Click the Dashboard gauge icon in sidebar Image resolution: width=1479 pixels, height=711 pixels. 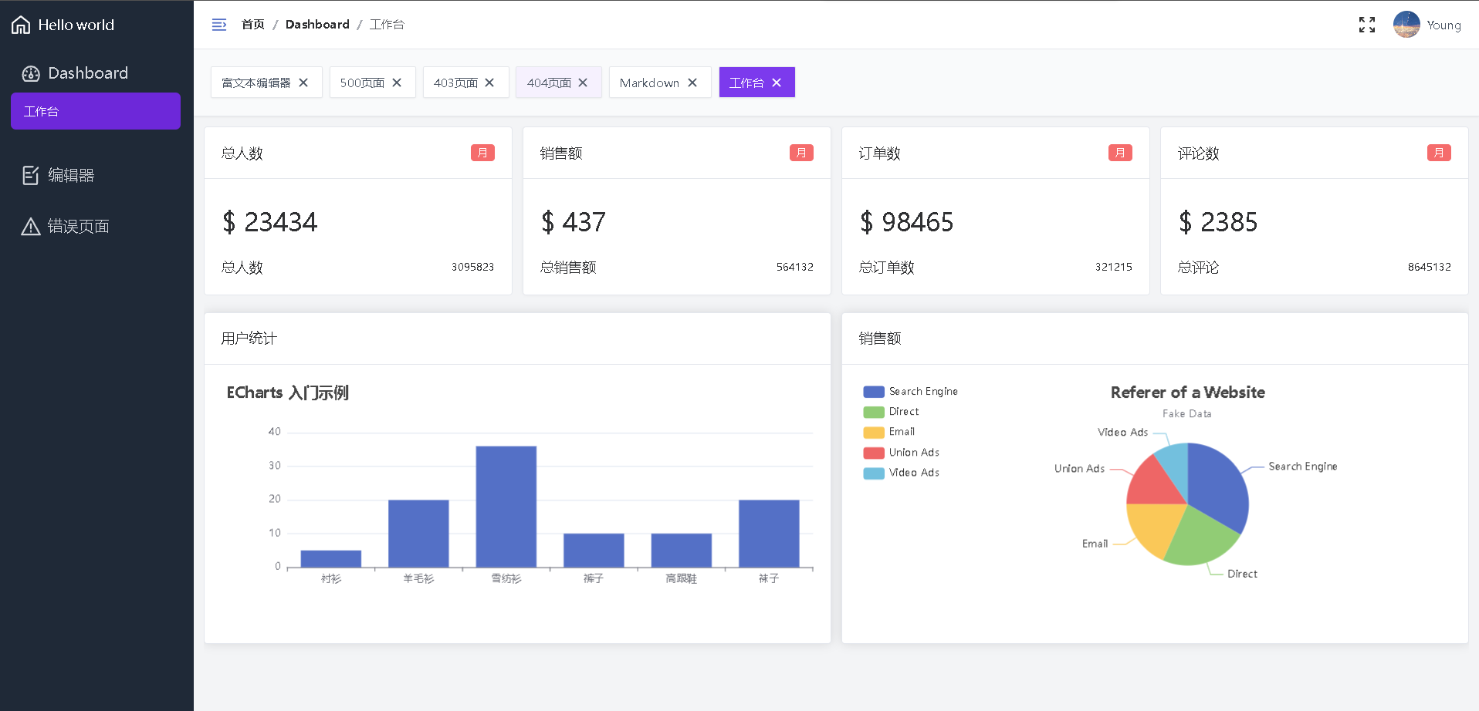pyautogui.click(x=31, y=73)
